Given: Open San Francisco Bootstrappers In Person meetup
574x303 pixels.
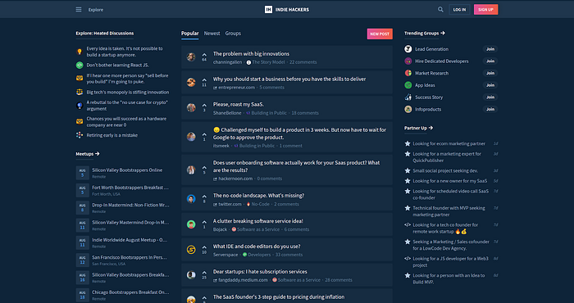Looking at the screenshot, I should pos(130,257).
